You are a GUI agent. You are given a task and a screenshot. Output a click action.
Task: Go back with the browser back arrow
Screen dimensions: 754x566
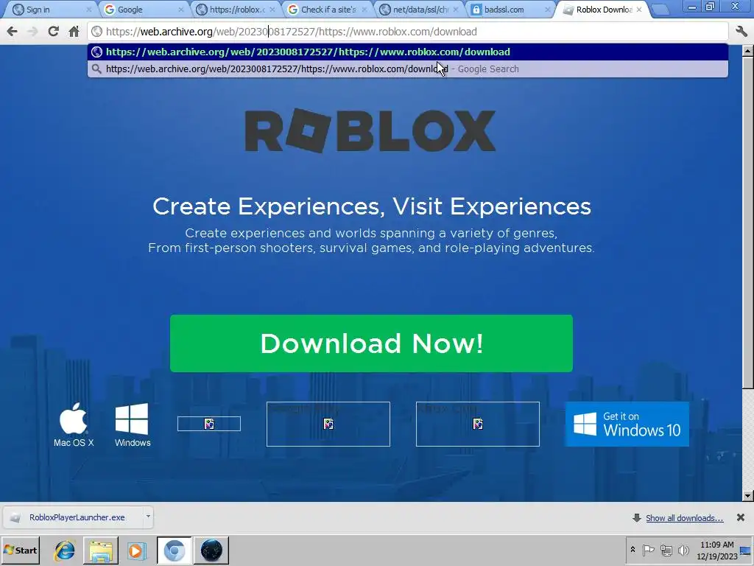[x=13, y=32]
